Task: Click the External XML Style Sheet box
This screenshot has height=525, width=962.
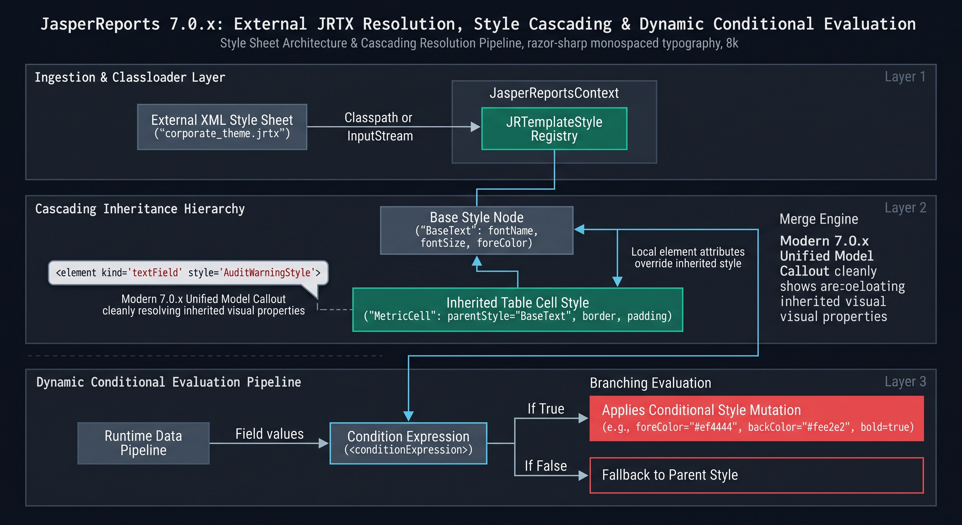Action: point(222,127)
